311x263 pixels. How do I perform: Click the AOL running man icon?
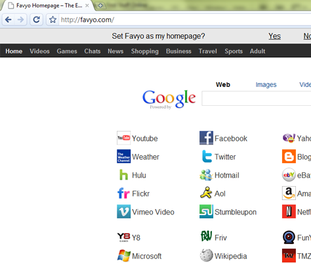click(206, 193)
